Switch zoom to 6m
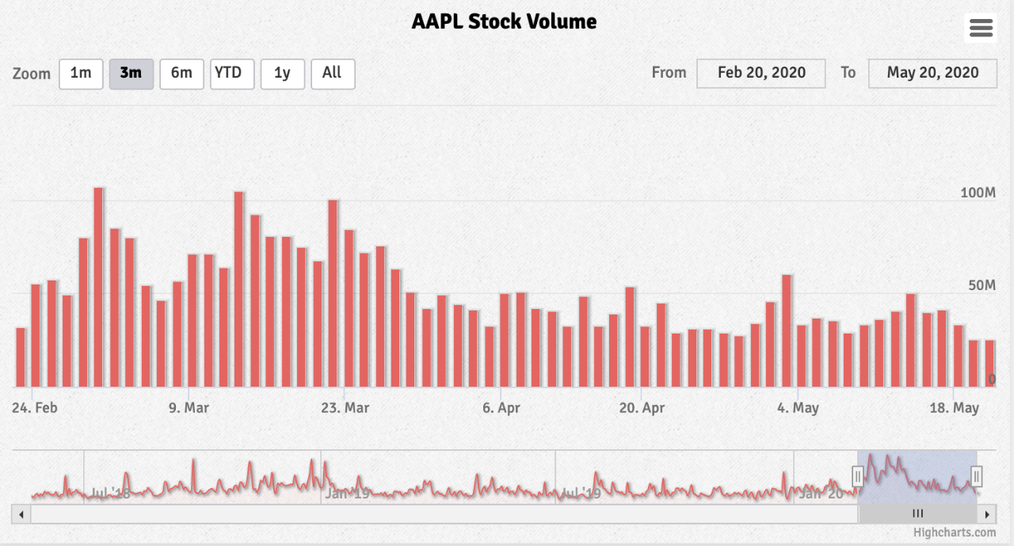This screenshot has height=546, width=1014. click(181, 74)
